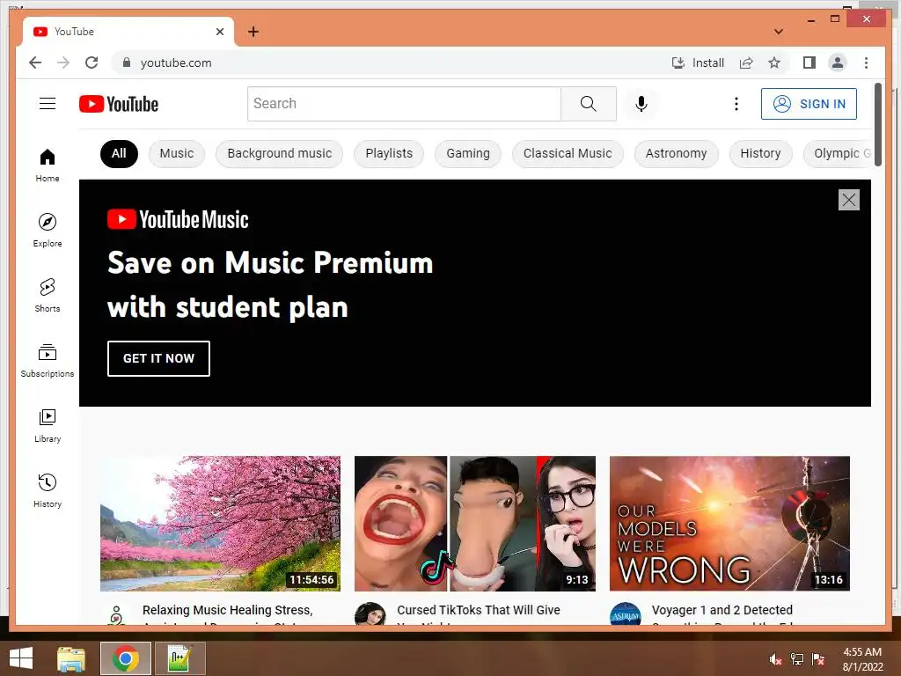Start voice search with microphone icon
The width and height of the screenshot is (901, 676).
(x=641, y=104)
